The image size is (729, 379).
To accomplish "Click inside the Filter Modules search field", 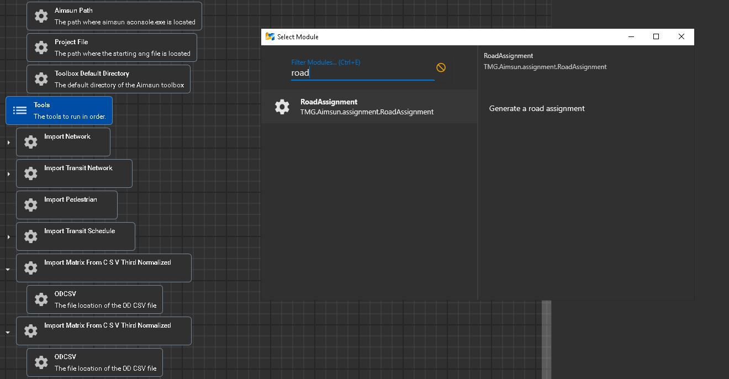I will coord(359,72).
